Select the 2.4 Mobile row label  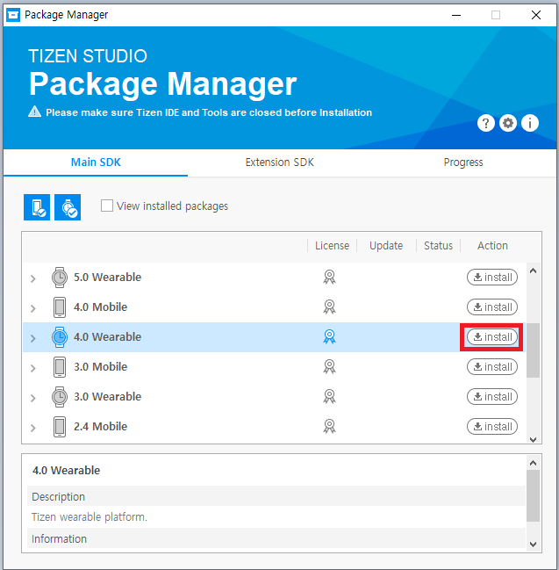pyautogui.click(x=101, y=426)
